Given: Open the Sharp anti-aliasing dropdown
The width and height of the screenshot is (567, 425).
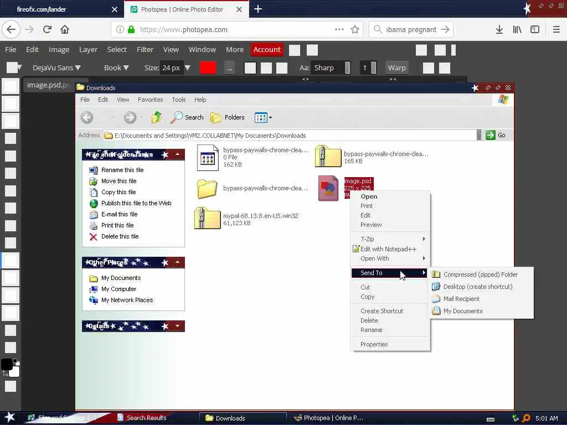Looking at the screenshot, I should click(331, 68).
